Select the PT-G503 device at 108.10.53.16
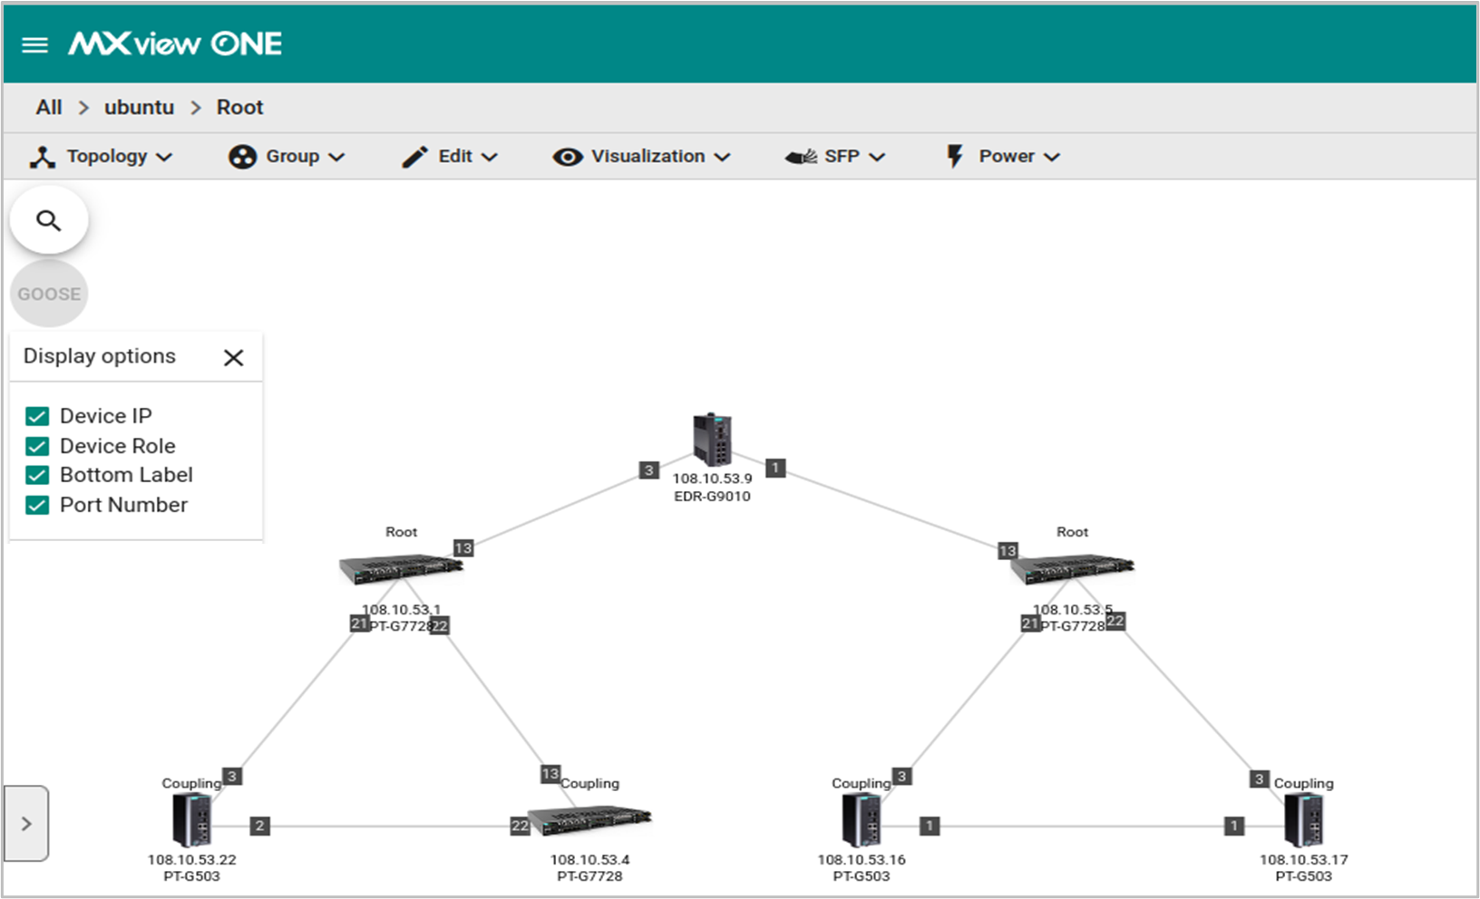The height and width of the screenshot is (899, 1480). [862, 820]
